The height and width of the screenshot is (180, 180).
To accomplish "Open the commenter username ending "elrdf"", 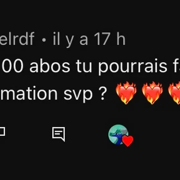I will point(17,39).
